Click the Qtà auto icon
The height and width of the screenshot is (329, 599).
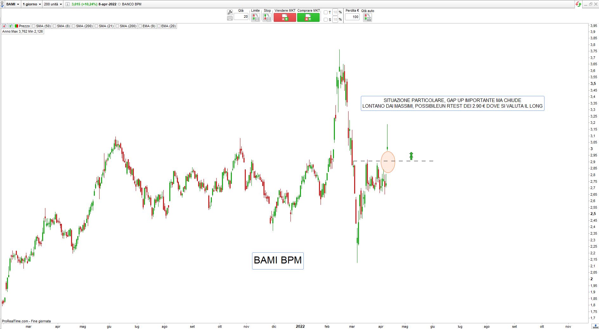click(x=368, y=17)
